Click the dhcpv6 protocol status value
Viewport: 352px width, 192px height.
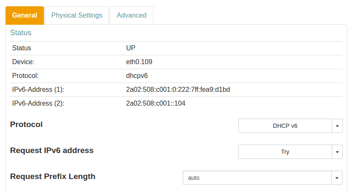(x=137, y=75)
